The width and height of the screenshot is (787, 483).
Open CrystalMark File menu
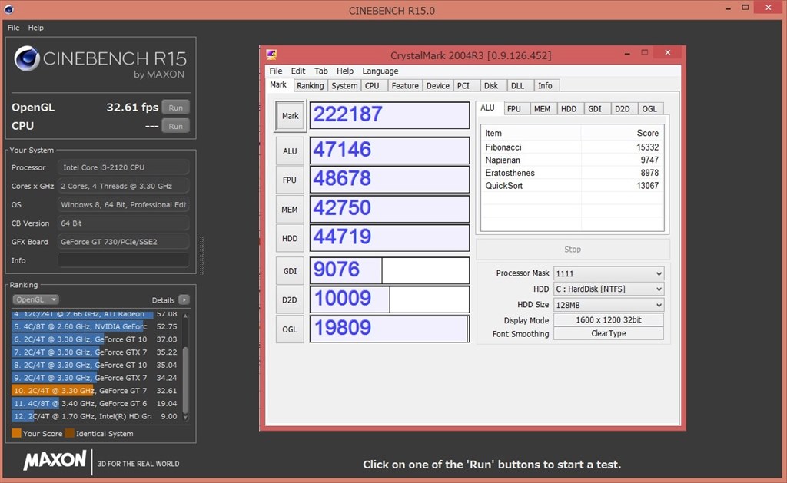click(x=276, y=71)
